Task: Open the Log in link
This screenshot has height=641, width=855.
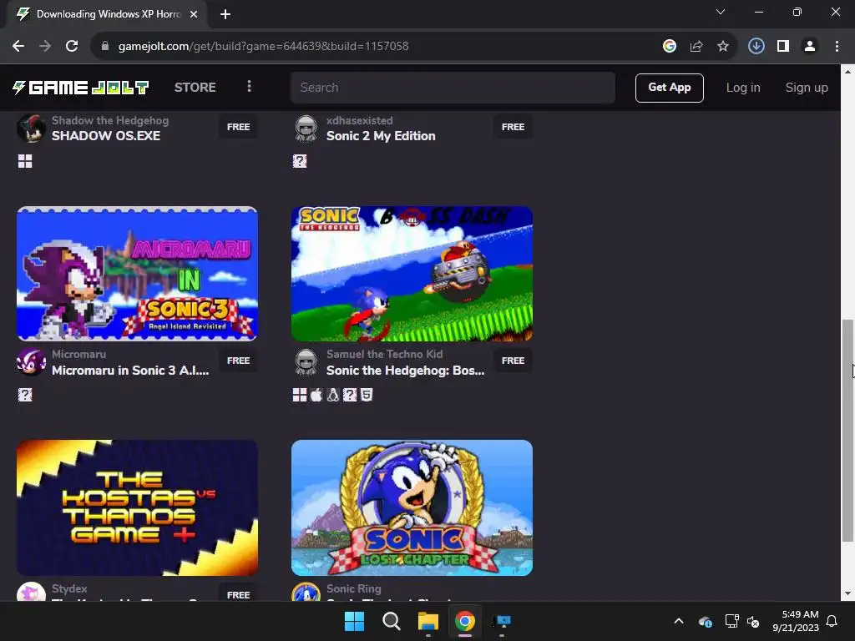Action: coord(742,87)
